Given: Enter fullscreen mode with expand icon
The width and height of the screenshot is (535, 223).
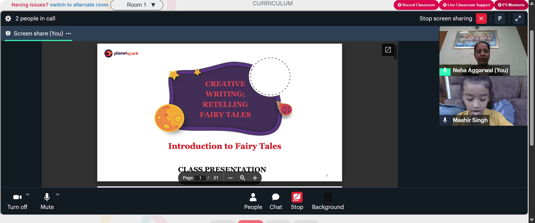Looking at the screenshot, I should [518, 18].
